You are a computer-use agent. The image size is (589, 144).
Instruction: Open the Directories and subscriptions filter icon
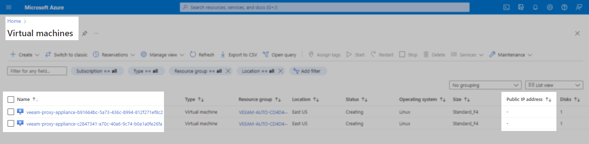click(x=521, y=7)
